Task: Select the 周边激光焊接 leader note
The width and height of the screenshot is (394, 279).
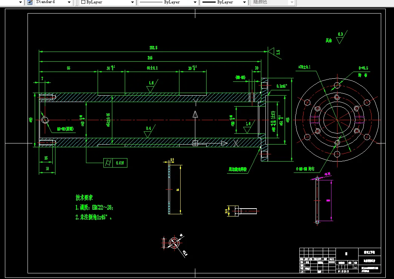Action: tap(238, 169)
